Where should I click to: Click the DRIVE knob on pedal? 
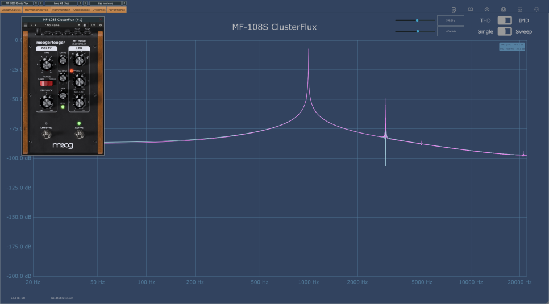point(63,60)
